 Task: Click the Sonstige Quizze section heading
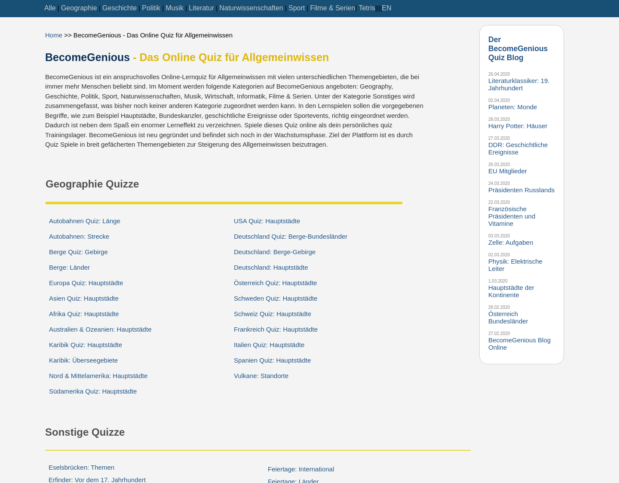click(x=85, y=432)
